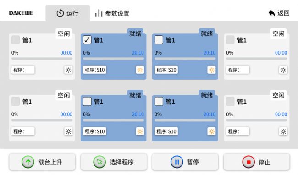Click the red stop icon
Viewport: 298px width, 175px height.
pyautogui.click(x=248, y=162)
